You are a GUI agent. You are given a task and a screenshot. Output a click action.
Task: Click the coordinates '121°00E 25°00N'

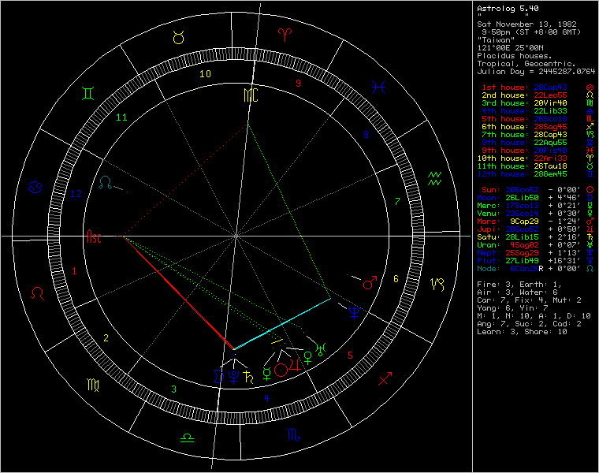[511, 48]
